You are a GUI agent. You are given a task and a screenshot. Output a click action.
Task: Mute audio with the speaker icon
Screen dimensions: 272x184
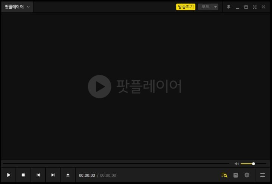tap(236, 164)
